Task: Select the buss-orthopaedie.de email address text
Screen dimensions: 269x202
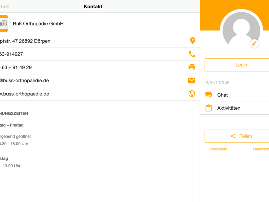Action: point(24,81)
